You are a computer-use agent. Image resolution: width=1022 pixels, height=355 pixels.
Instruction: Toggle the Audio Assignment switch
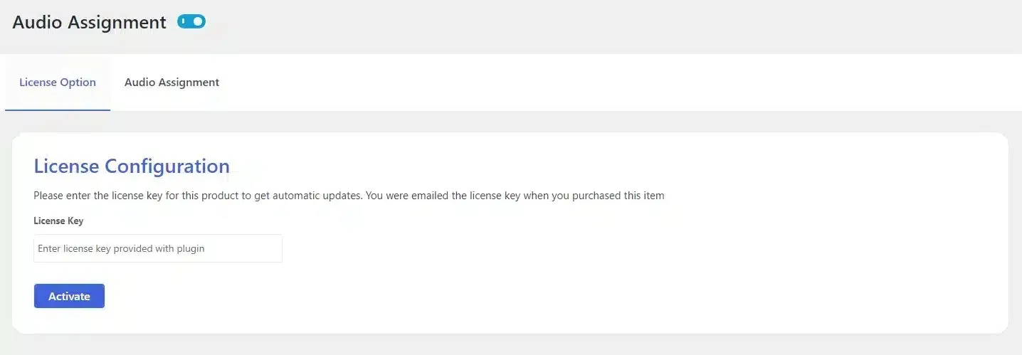[191, 22]
